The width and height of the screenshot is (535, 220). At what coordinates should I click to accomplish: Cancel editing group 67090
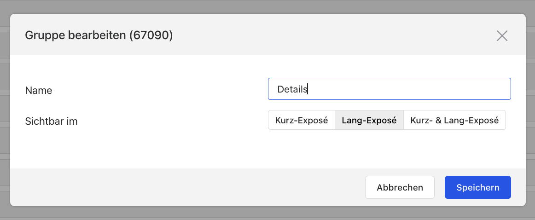point(400,187)
